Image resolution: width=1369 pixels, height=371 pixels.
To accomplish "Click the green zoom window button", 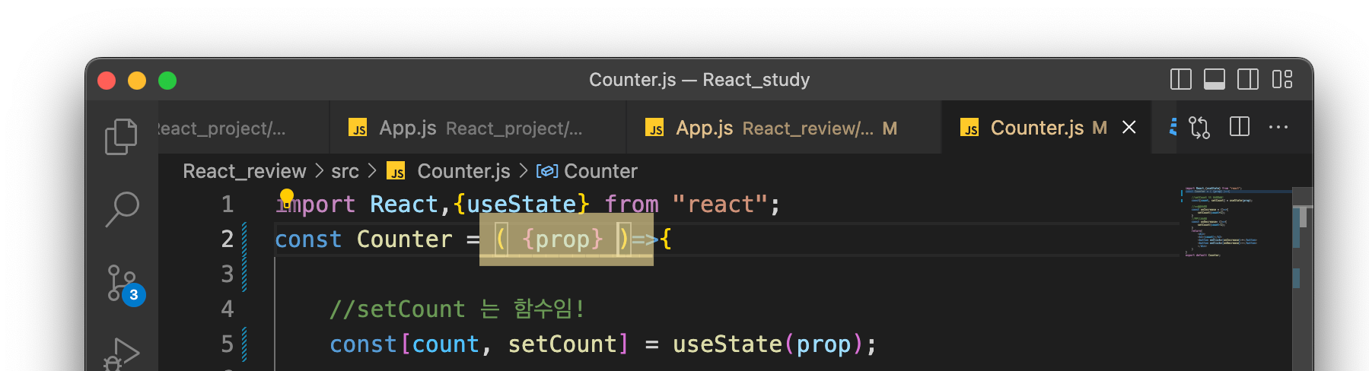I will click(167, 80).
